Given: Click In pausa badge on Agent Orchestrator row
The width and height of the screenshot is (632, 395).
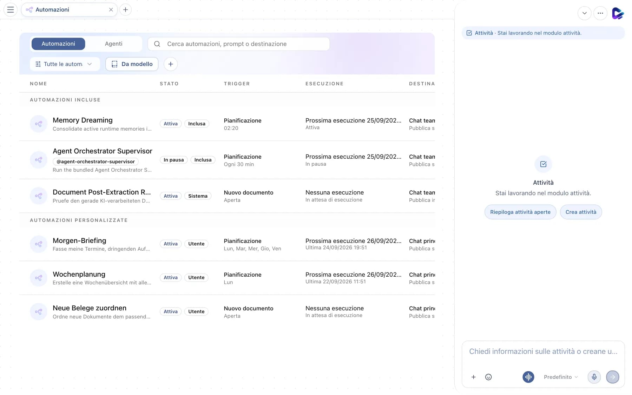Looking at the screenshot, I should (174, 160).
